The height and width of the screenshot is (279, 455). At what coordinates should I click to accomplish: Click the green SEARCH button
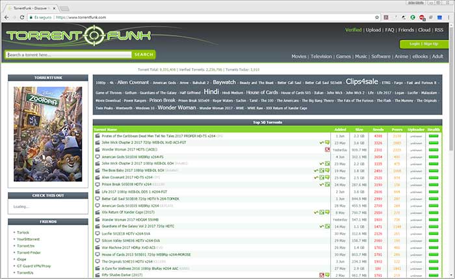(x=144, y=55)
